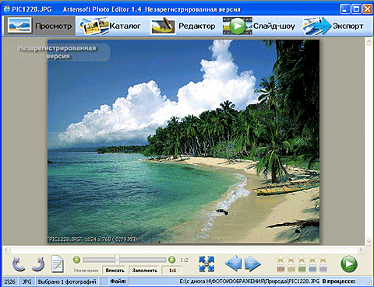The width and height of the screenshot is (374, 287).
Task: Click vertical scrollbar down arrow
Action: (369, 241)
